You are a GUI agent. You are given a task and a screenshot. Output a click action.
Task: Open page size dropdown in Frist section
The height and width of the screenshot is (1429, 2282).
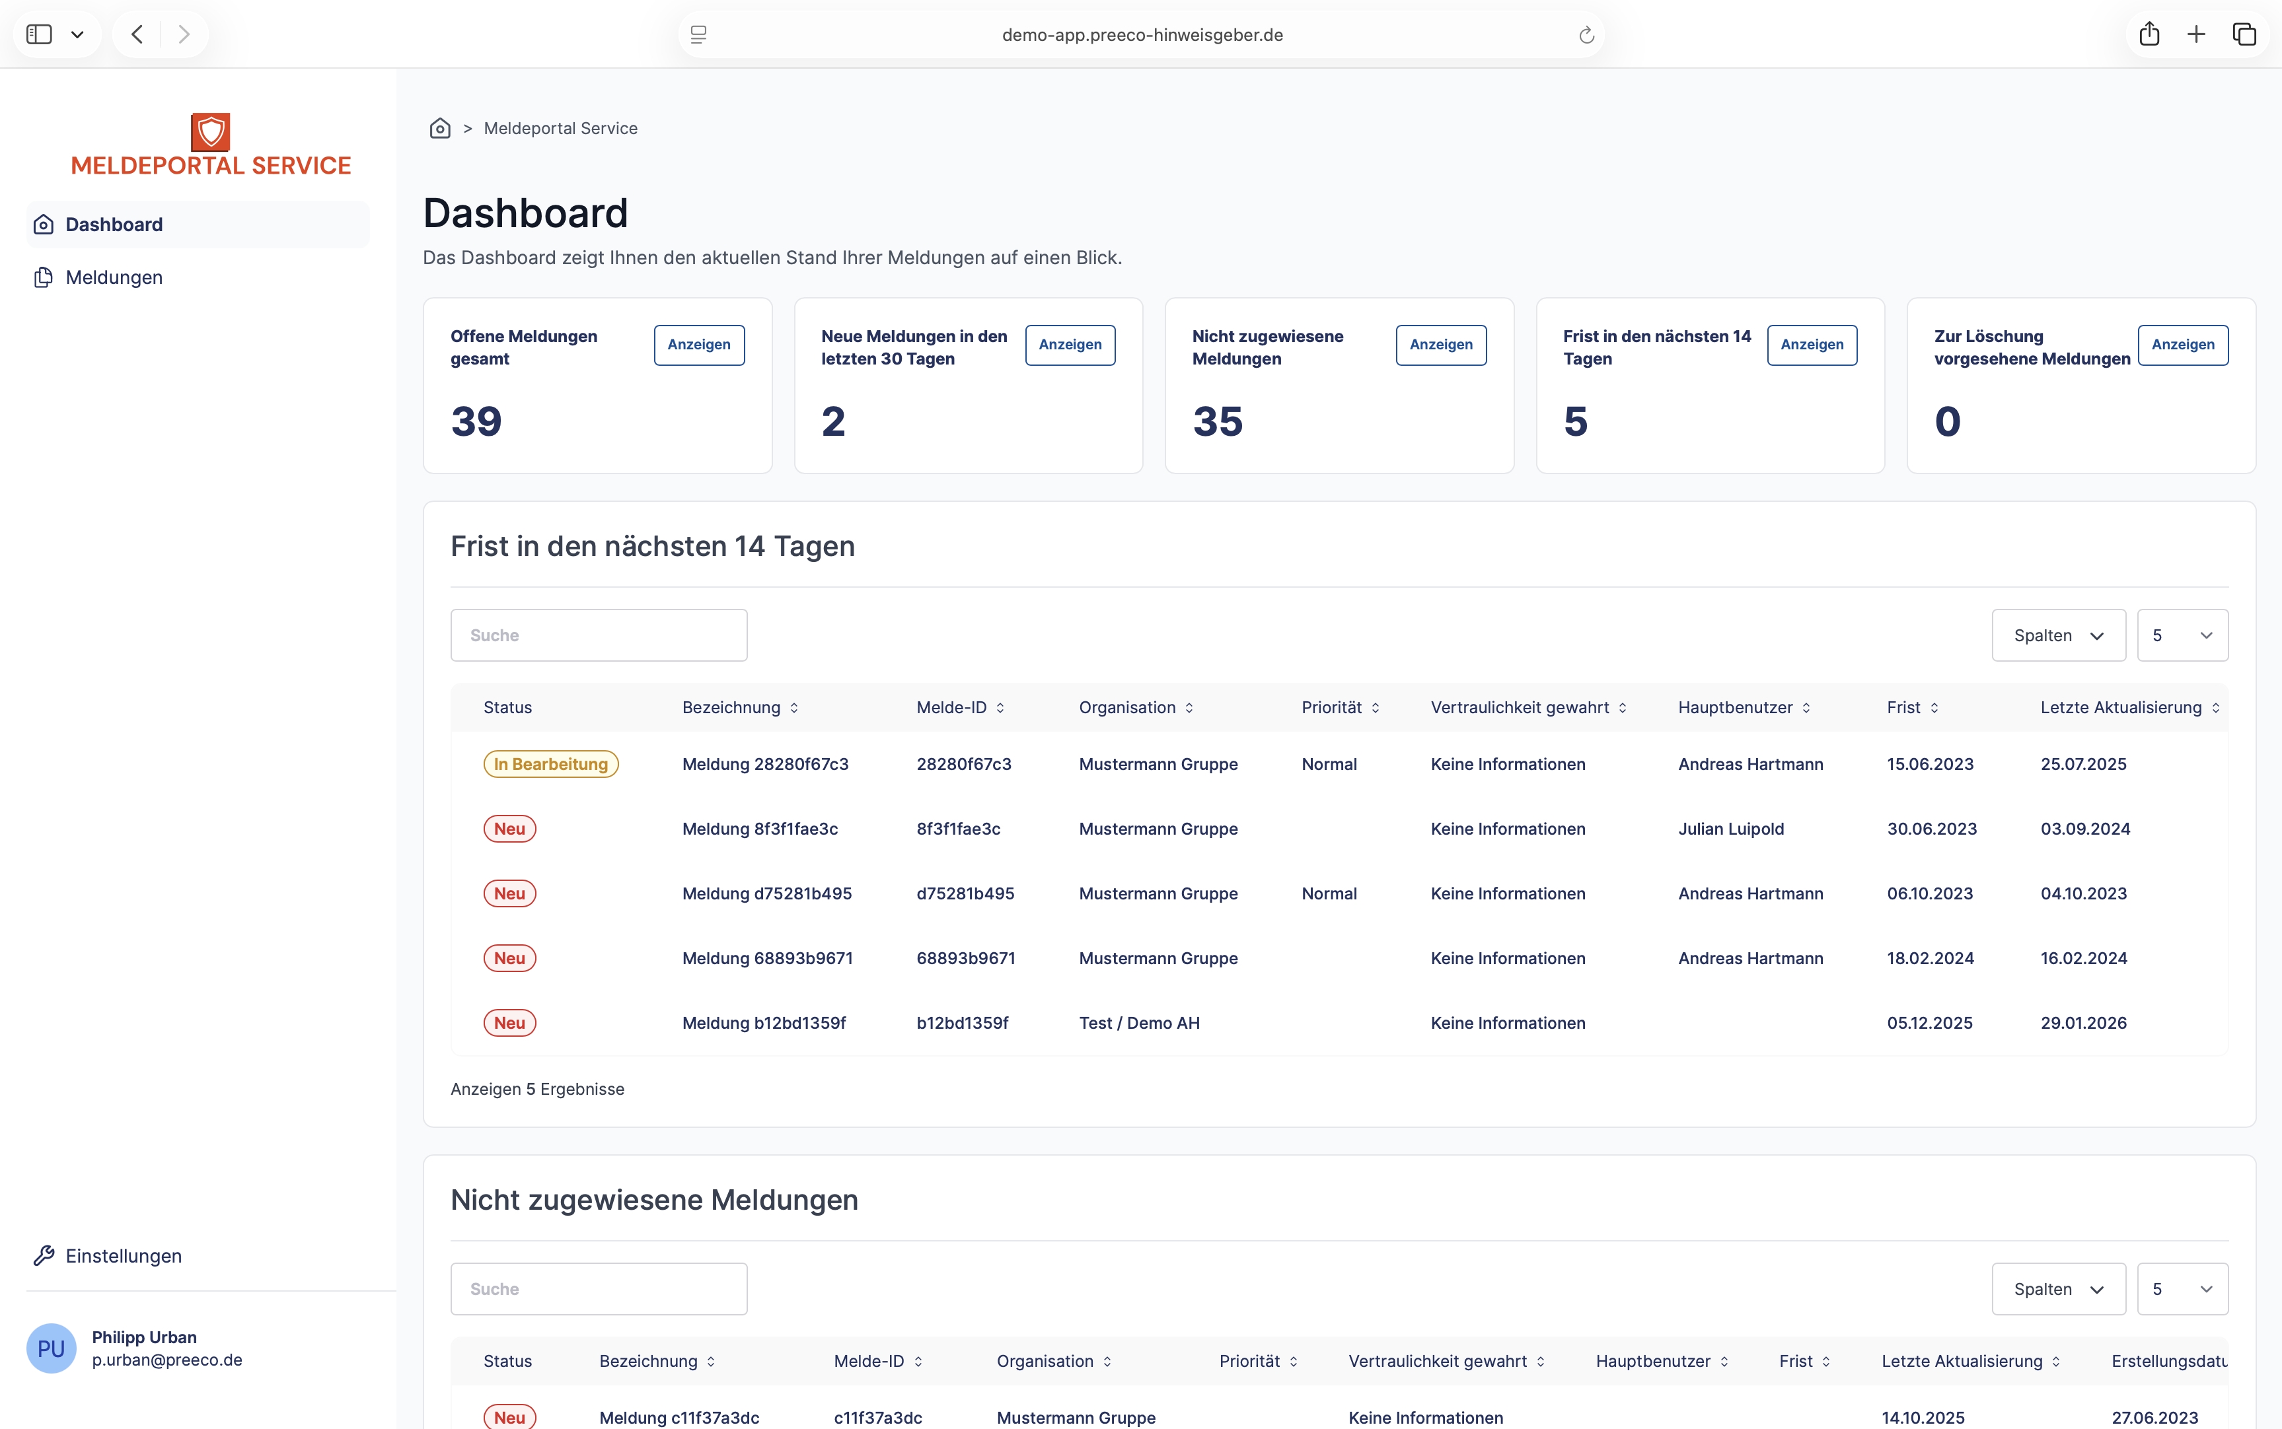point(2182,635)
